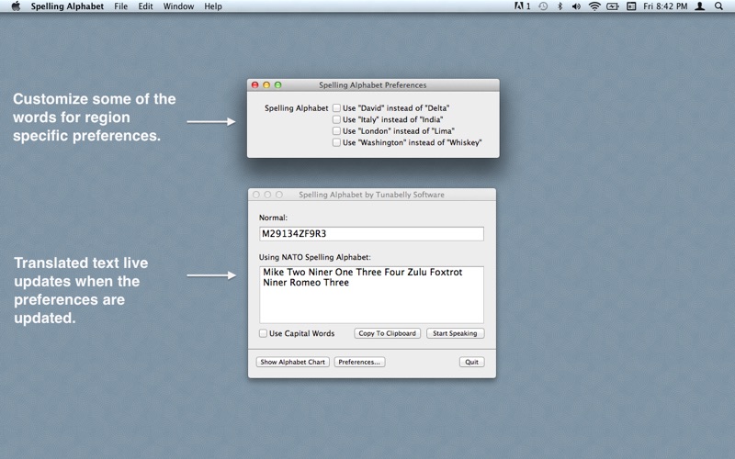This screenshot has height=459, width=735.
Task: Click the Quit button
Action: pos(471,362)
